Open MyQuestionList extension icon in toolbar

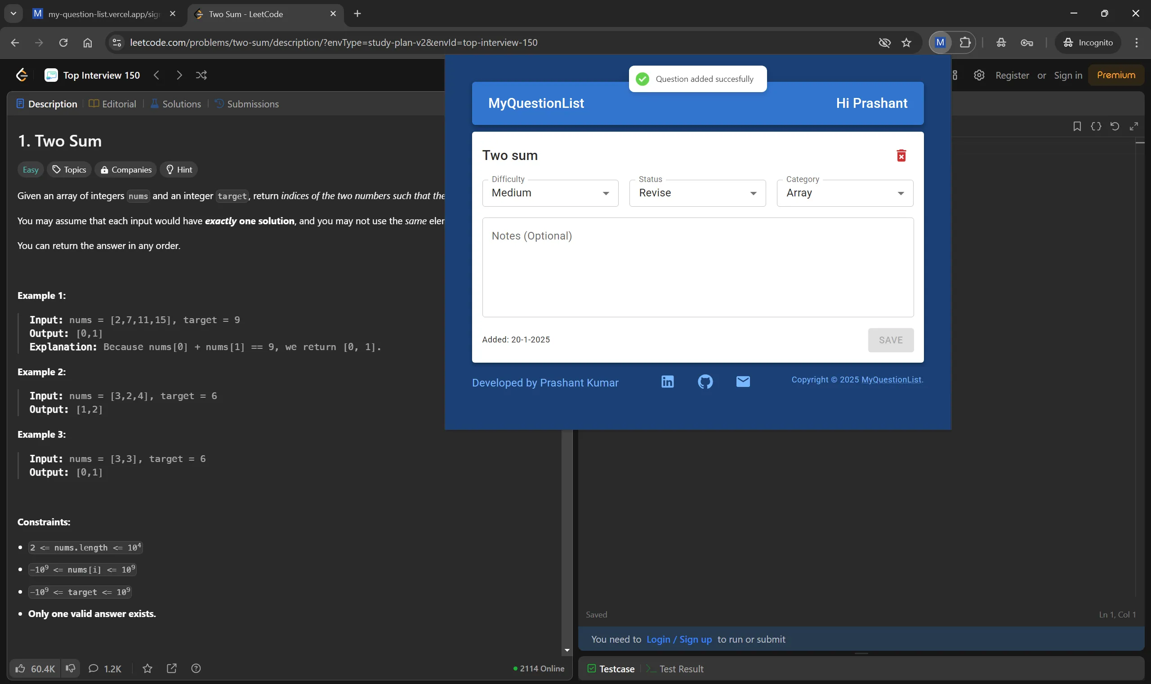[x=940, y=43]
